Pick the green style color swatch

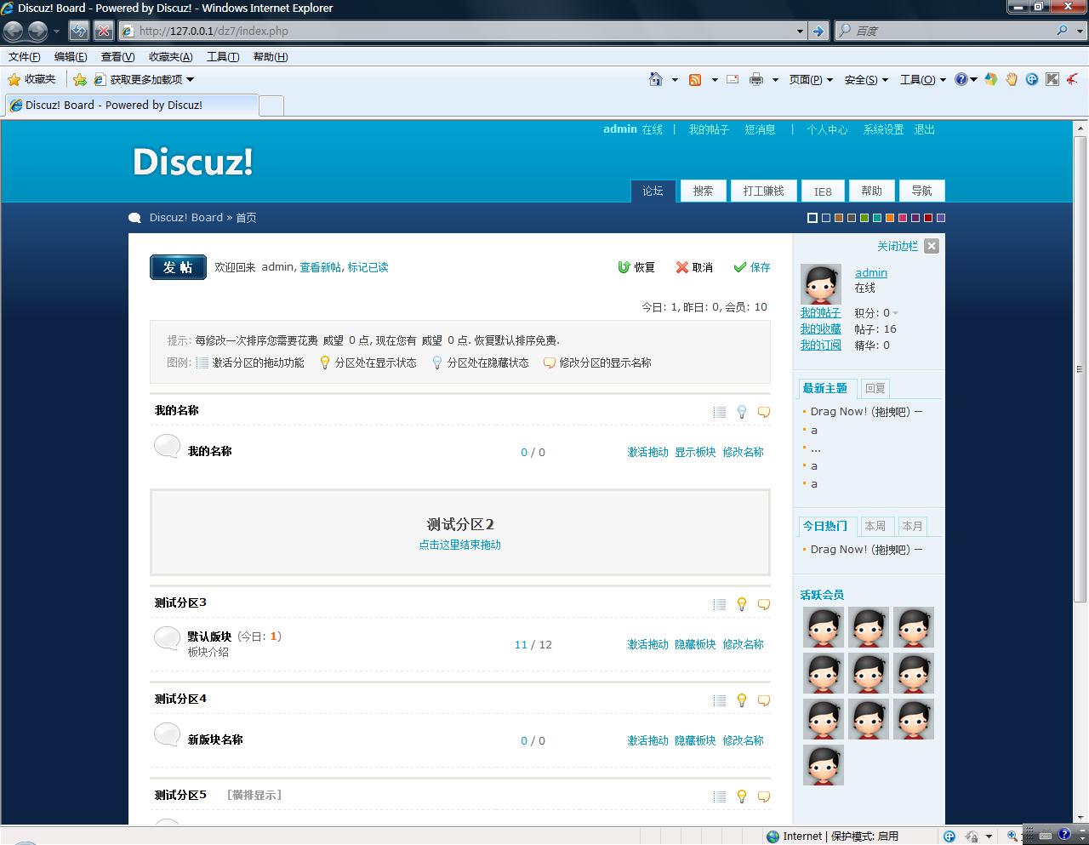(864, 218)
